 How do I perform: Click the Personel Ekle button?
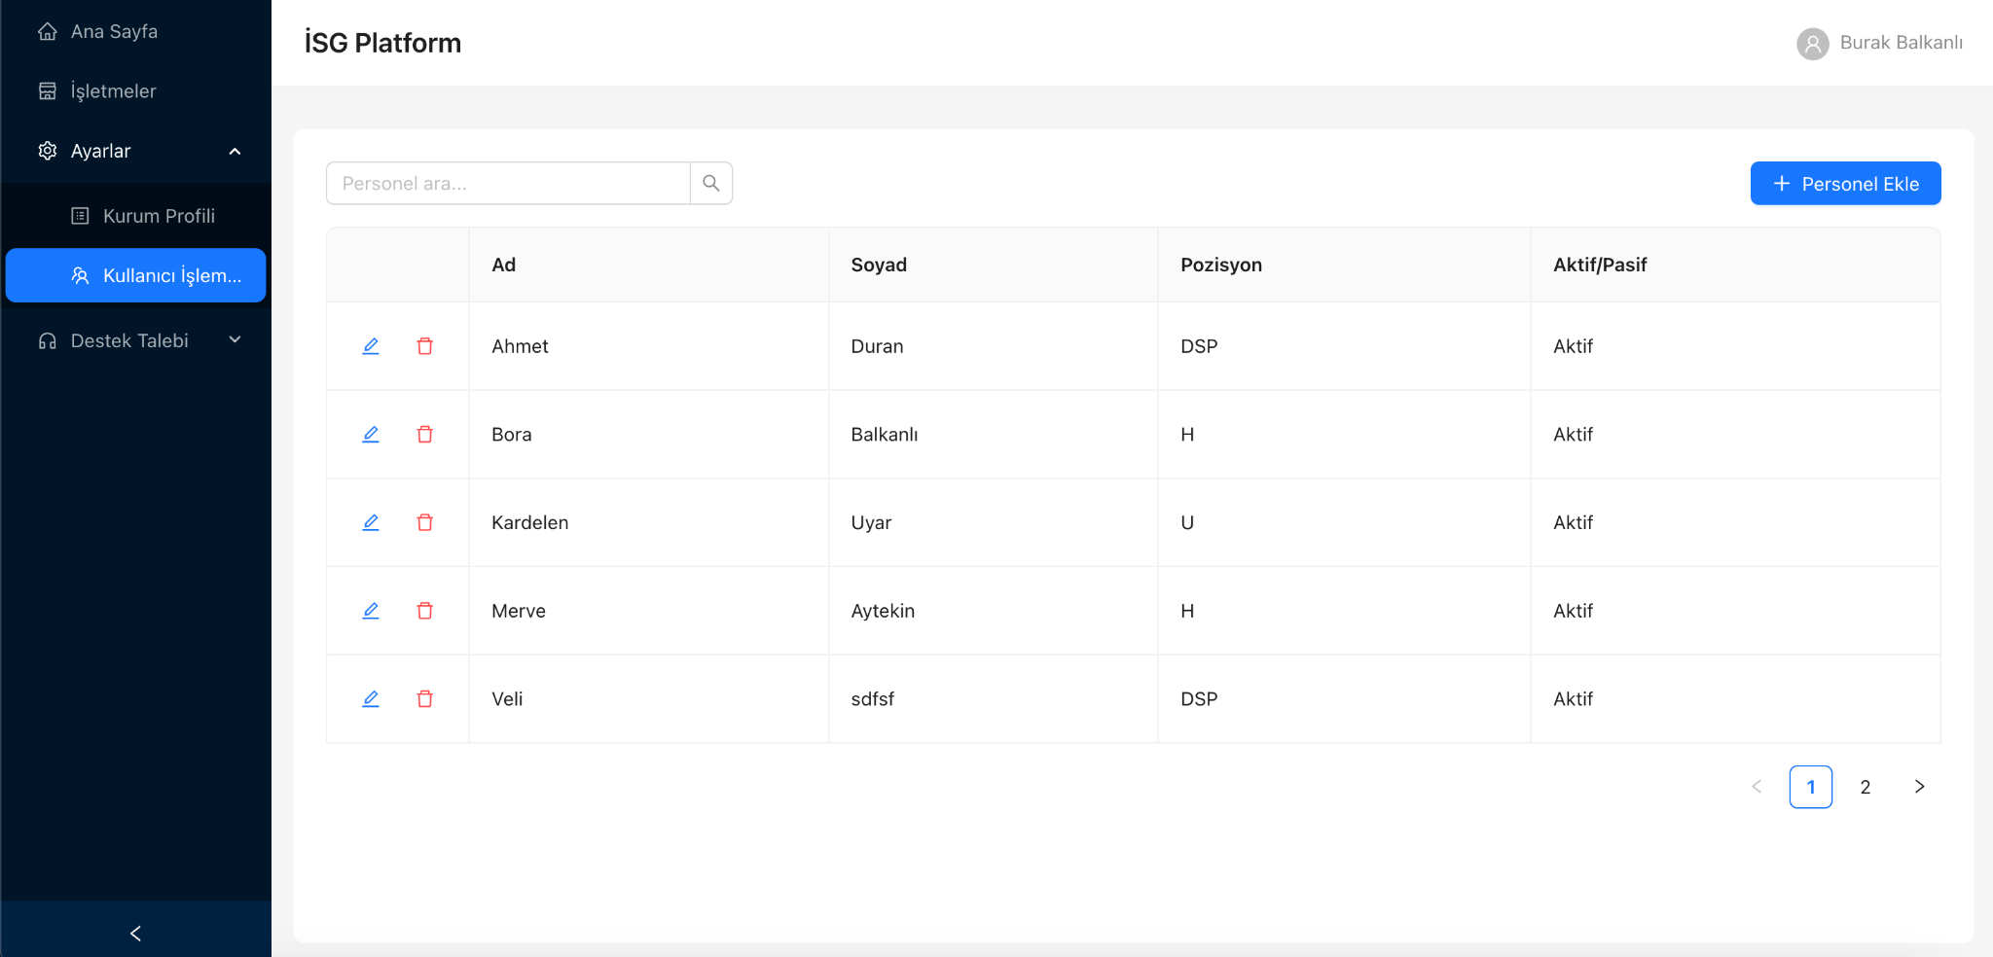[x=1845, y=184]
